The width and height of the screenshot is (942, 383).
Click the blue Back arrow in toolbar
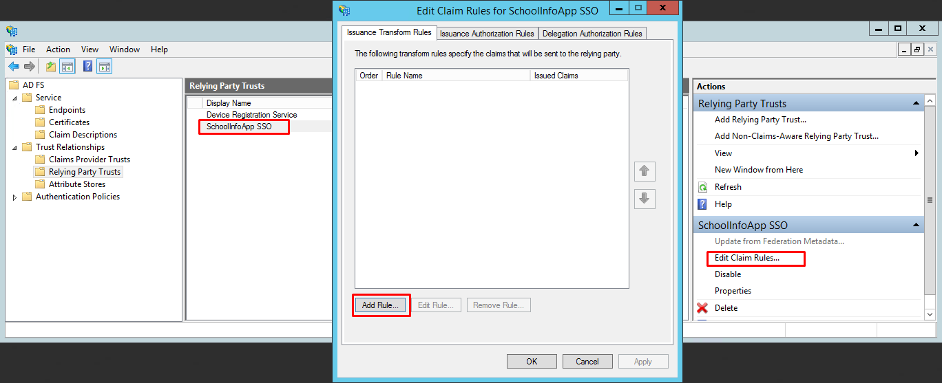(14, 67)
